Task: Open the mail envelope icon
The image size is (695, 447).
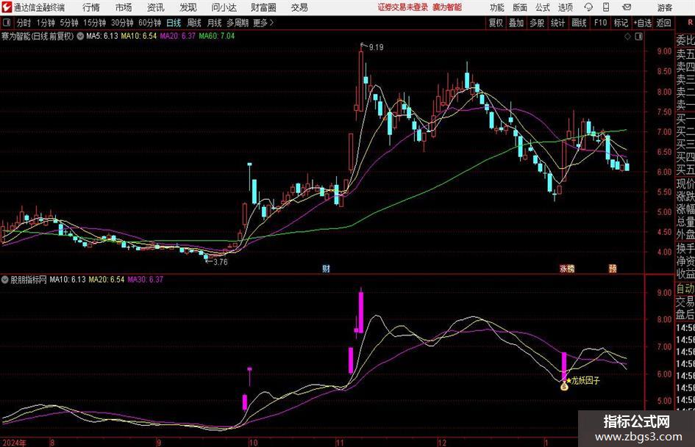Action: (x=627, y=7)
